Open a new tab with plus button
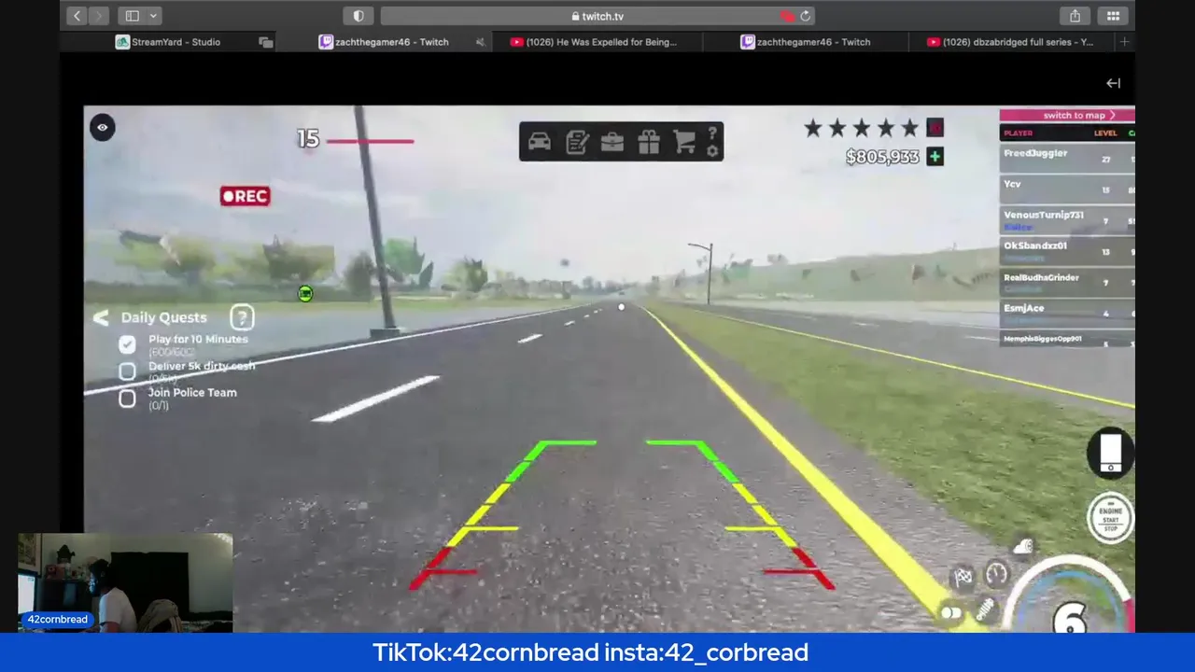The image size is (1195, 672). (x=1124, y=42)
